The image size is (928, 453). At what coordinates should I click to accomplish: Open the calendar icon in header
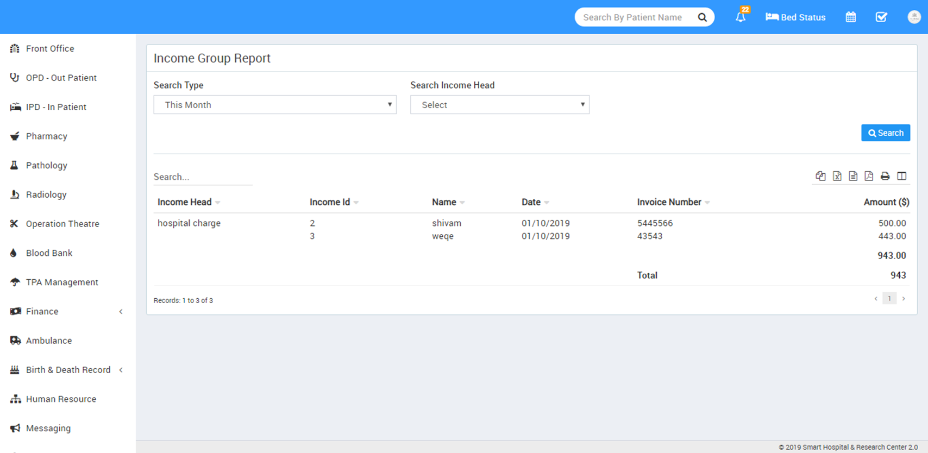click(851, 17)
